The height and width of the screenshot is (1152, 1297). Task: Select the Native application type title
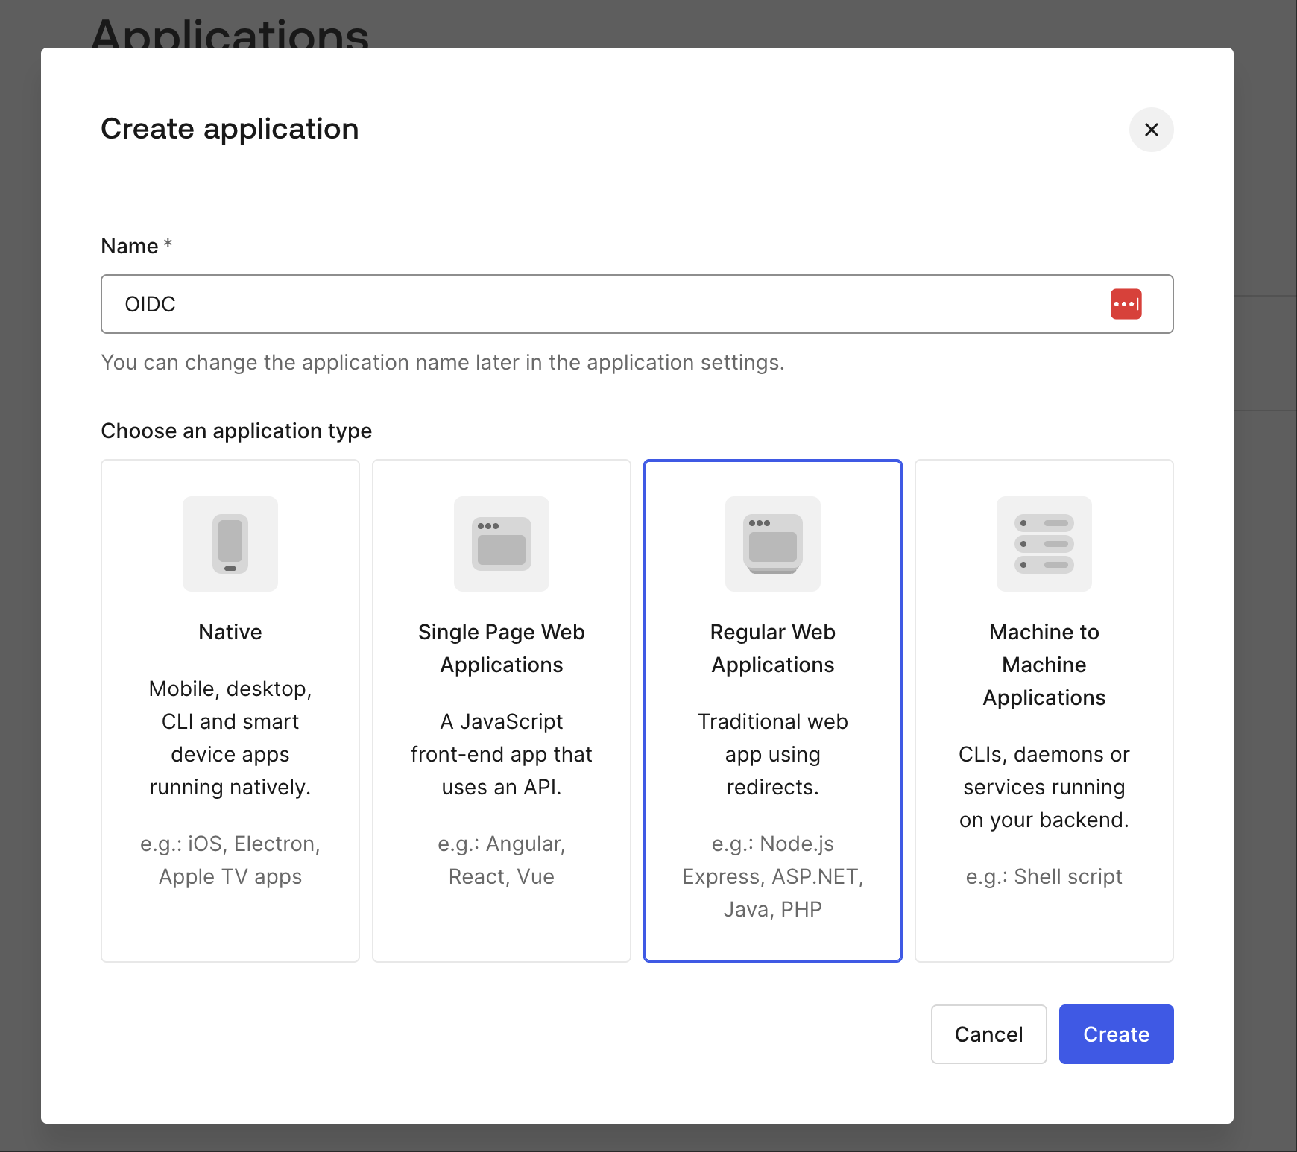pyautogui.click(x=230, y=632)
